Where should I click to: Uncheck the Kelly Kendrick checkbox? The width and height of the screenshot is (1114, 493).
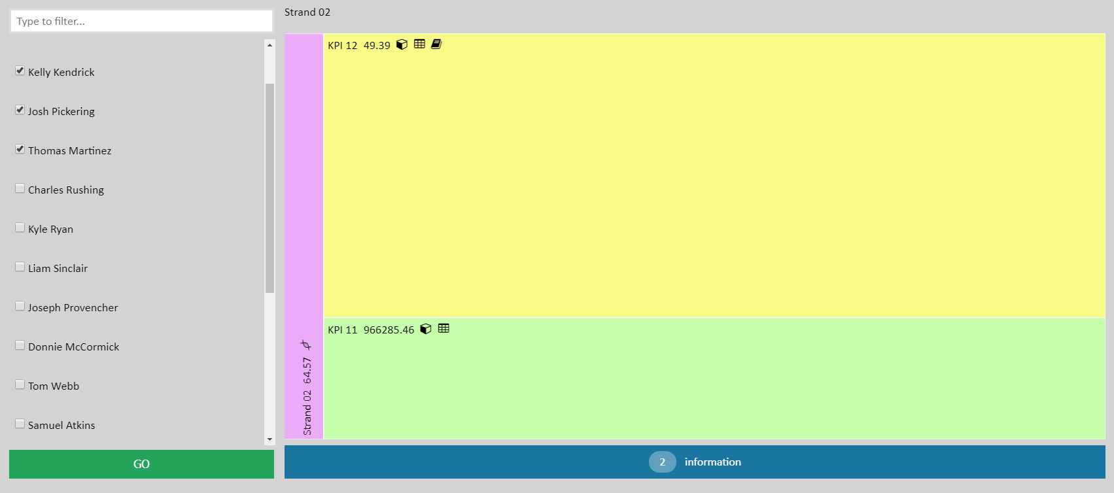click(x=20, y=71)
